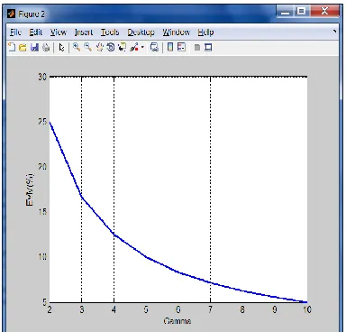Select the Pan hand tool
Image resolution: width=346 pixels, height=332 pixels.
pos(100,47)
